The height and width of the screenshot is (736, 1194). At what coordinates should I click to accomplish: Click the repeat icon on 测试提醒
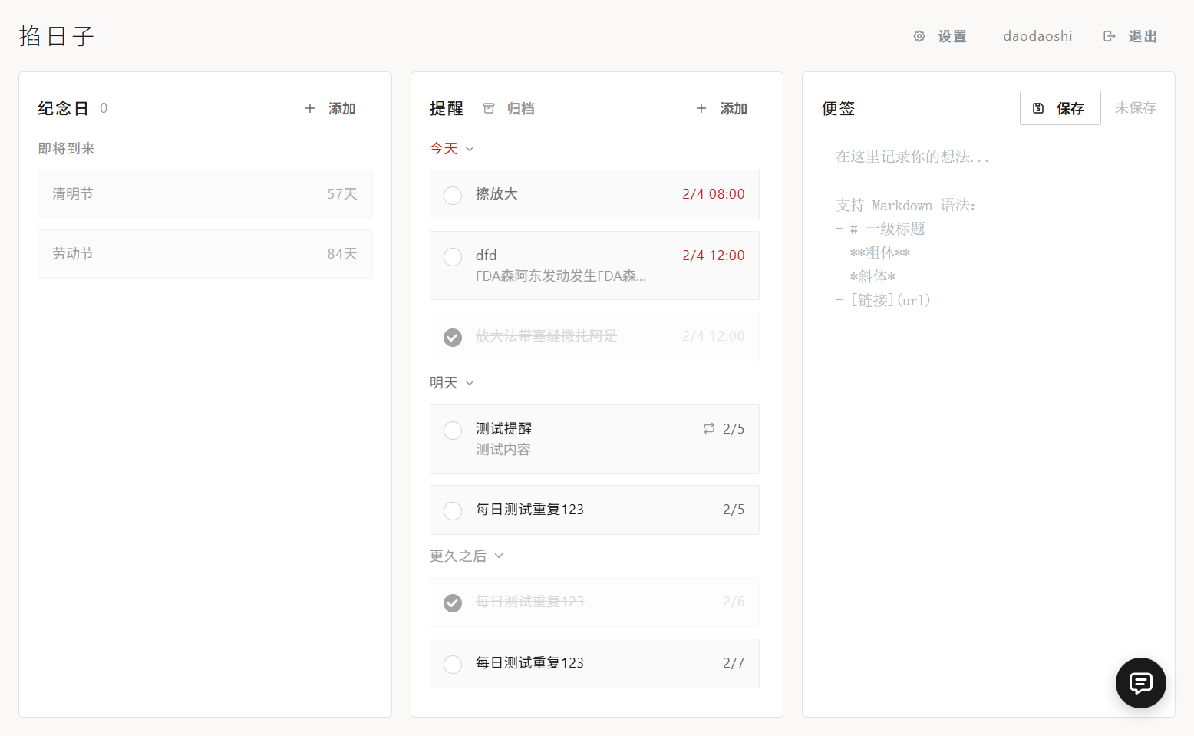click(709, 428)
